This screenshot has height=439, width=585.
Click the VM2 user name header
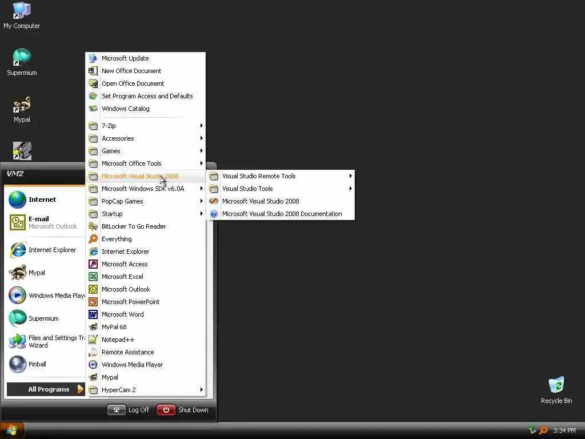(15, 174)
